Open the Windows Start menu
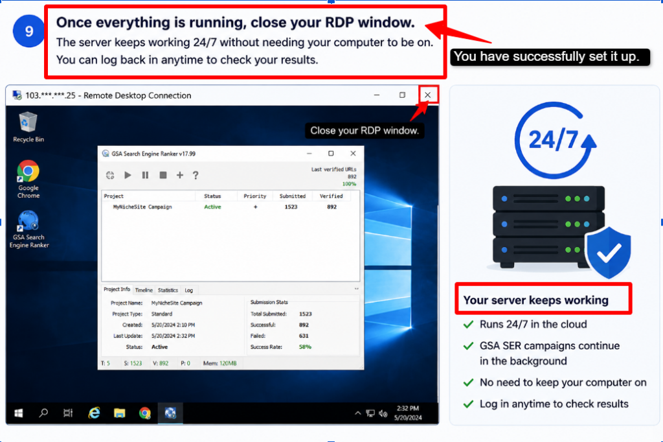 pyautogui.click(x=19, y=413)
